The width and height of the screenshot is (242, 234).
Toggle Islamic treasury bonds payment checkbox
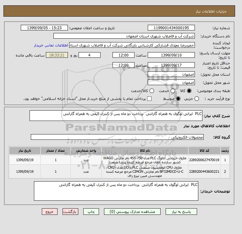coord(149,99)
